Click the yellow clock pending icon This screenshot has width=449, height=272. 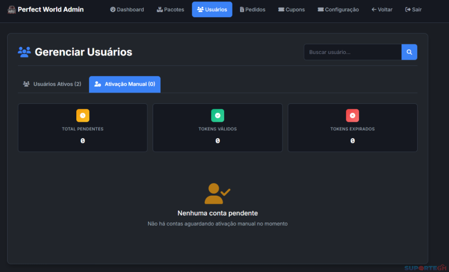click(83, 116)
